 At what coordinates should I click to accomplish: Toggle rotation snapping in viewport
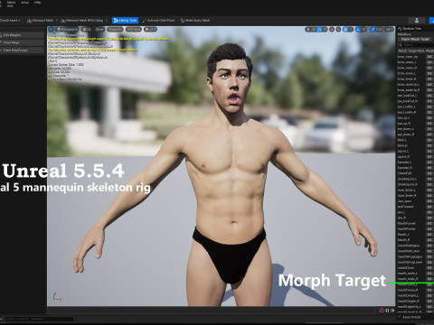coord(358,29)
